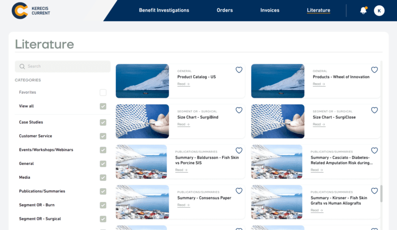Open Kirsner summary village thumbnail
This screenshot has height=230, width=397.
277,202
